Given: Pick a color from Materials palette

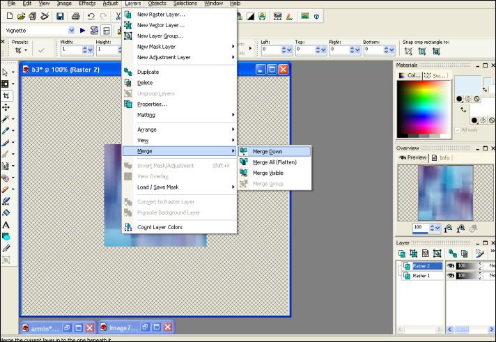Looking at the screenshot, I should click(x=424, y=107).
